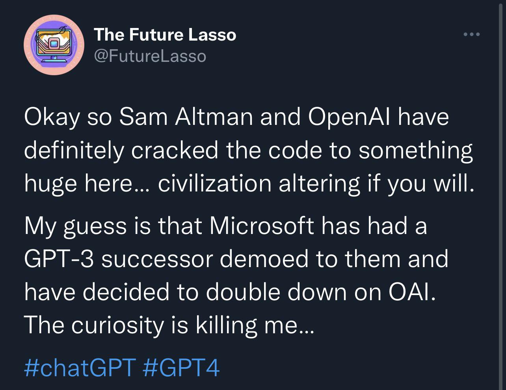Open The Future Lasso display name

(165, 35)
